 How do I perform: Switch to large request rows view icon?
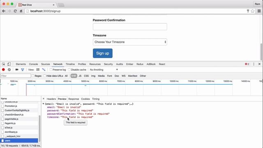pos(38,69)
